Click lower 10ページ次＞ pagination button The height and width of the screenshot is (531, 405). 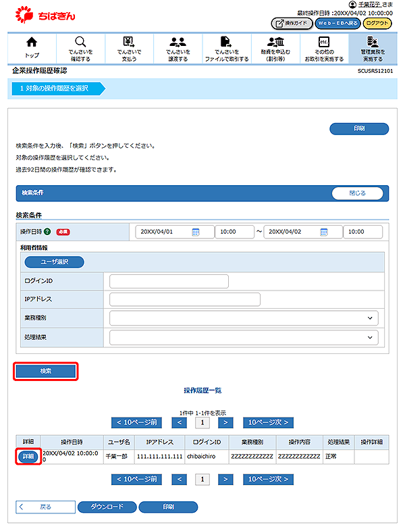click(268, 480)
